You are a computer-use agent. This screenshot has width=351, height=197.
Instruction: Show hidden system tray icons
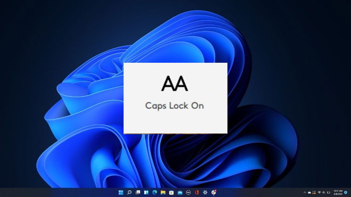[305, 193]
